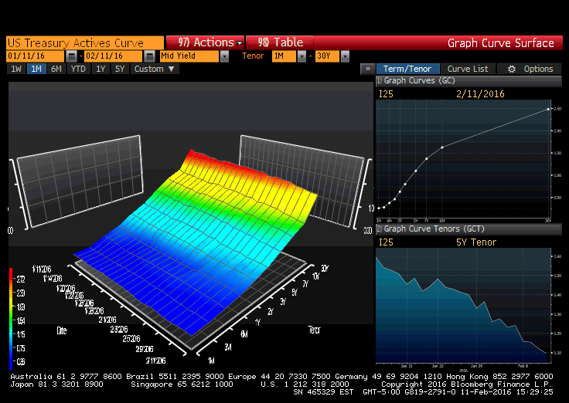Select the 5Y time range

tap(120, 69)
